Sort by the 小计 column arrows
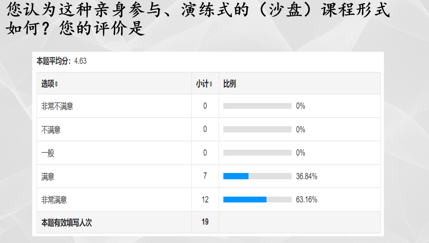 tap(211, 85)
